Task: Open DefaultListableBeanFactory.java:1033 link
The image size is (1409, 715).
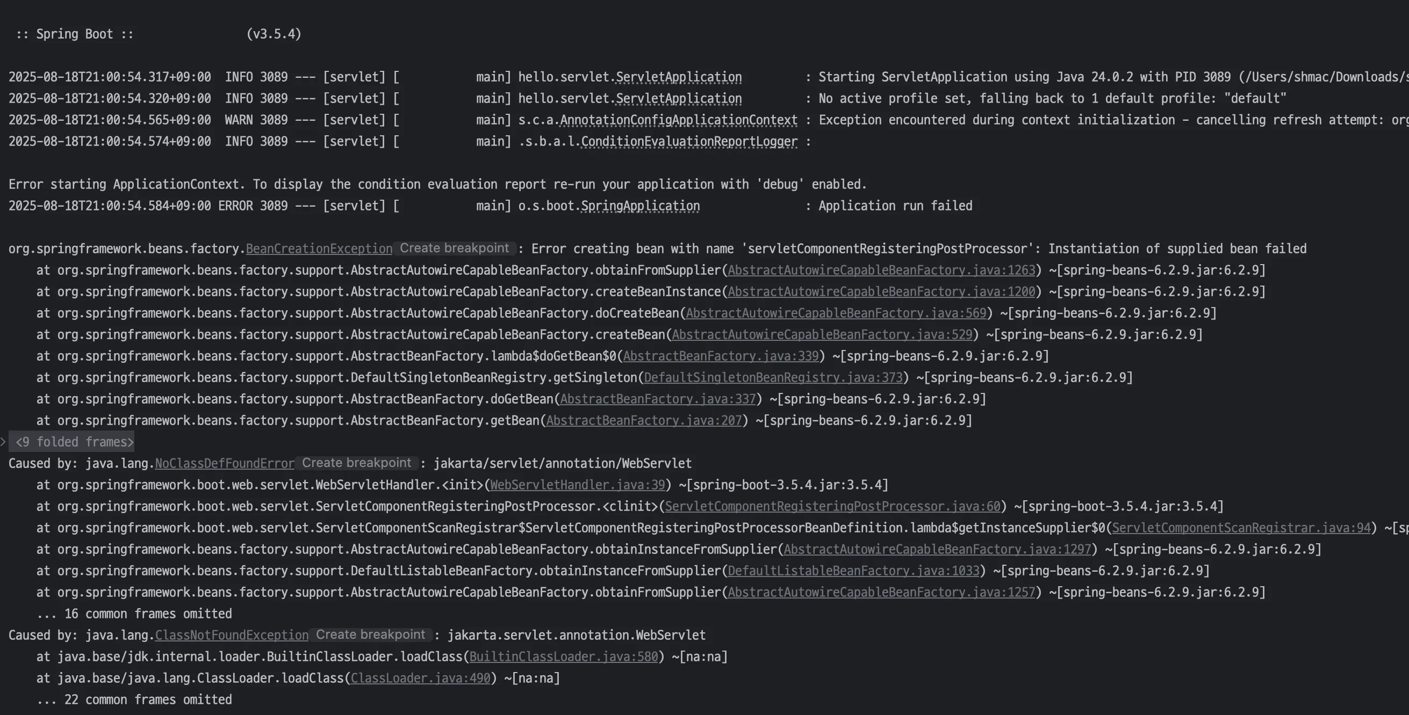Action: [x=853, y=571]
